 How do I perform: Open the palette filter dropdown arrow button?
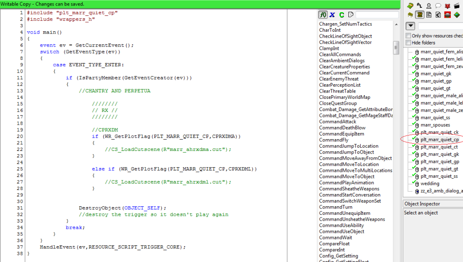point(410,26)
